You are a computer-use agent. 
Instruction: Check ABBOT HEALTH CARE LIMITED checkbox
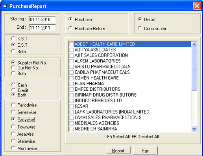[71, 44]
